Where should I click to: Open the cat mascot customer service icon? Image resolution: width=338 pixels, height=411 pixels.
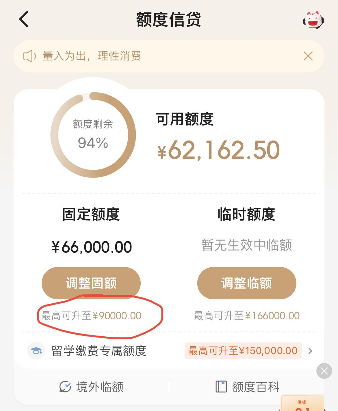click(x=313, y=20)
